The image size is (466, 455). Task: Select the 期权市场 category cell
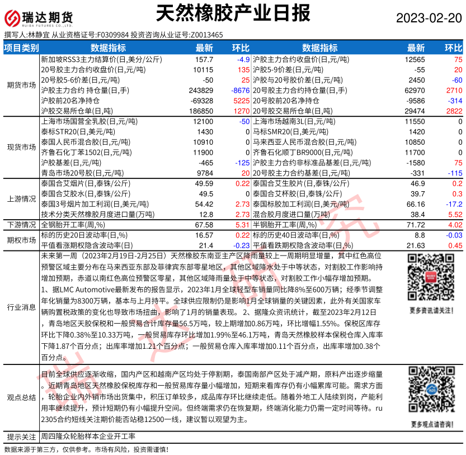point(21,240)
